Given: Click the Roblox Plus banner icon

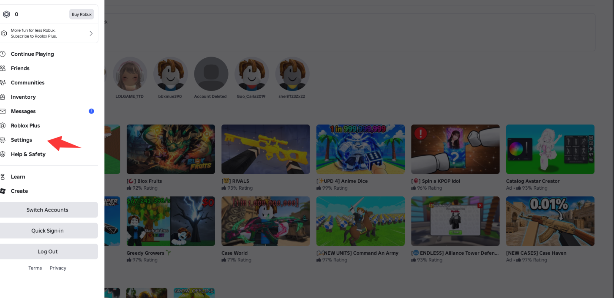Looking at the screenshot, I should (x=4, y=33).
